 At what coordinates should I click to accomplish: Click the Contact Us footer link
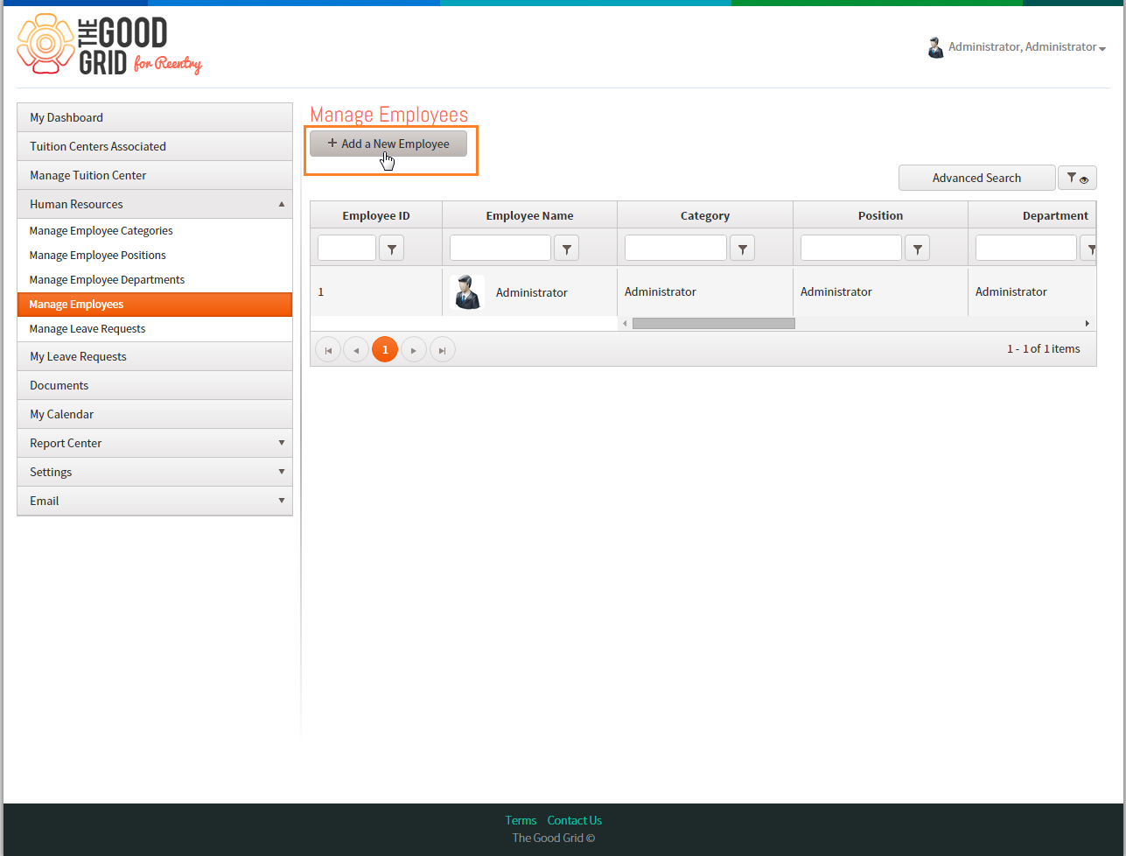[575, 820]
